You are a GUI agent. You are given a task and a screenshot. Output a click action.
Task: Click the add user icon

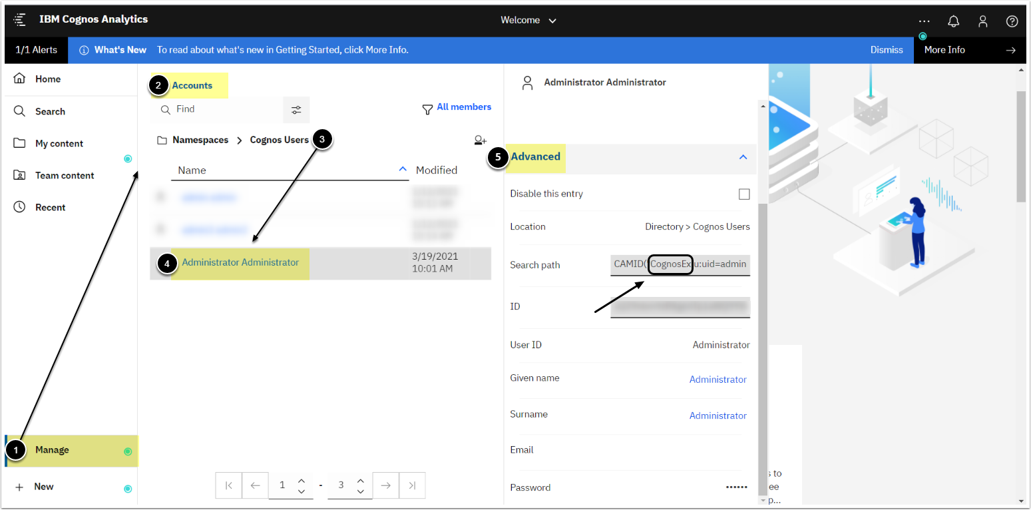click(x=480, y=140)
